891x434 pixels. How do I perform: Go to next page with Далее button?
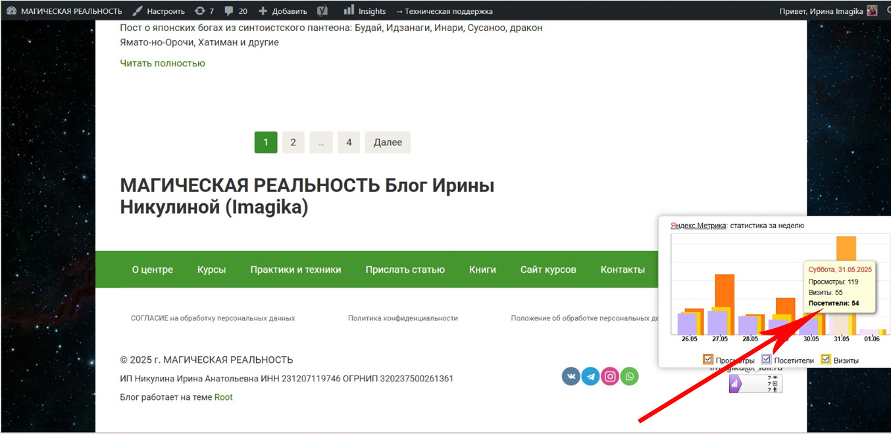(x=388, y=143)
